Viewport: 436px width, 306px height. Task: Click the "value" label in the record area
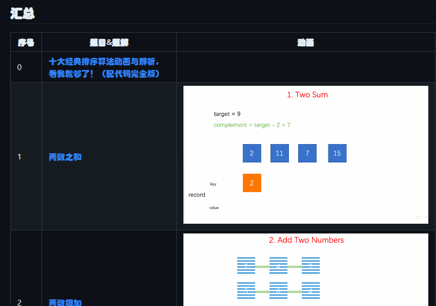coord(214,207)
